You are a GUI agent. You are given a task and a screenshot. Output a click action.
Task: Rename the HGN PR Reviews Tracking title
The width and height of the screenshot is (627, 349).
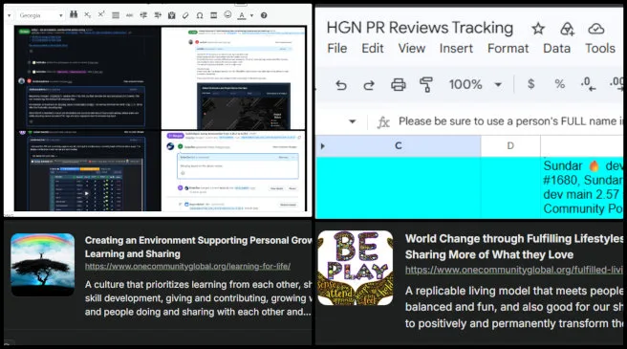tap(420, 28)
